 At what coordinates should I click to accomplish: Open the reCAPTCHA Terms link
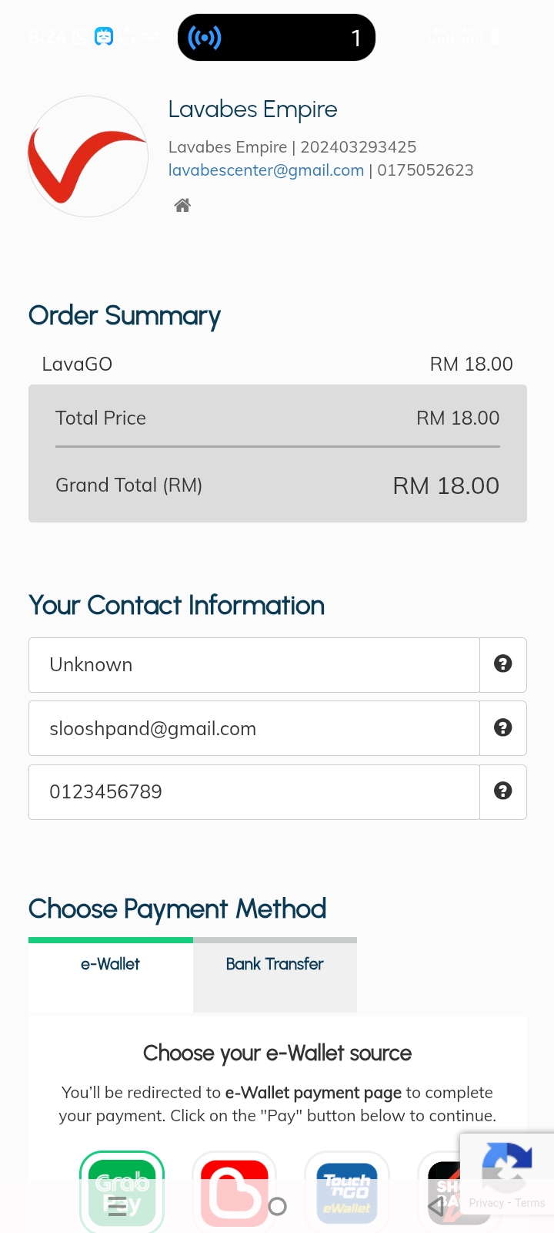point(530,1203)
